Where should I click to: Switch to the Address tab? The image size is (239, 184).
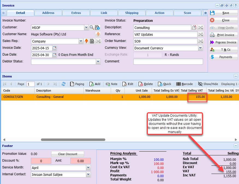(48, 13)
